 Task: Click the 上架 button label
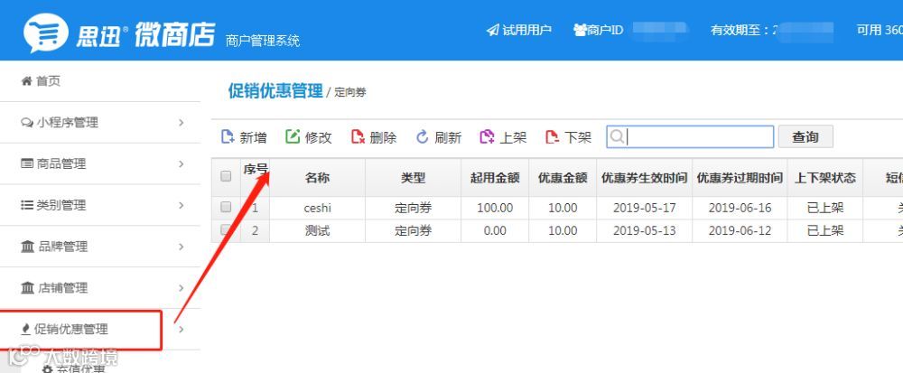tap(513, 137)
